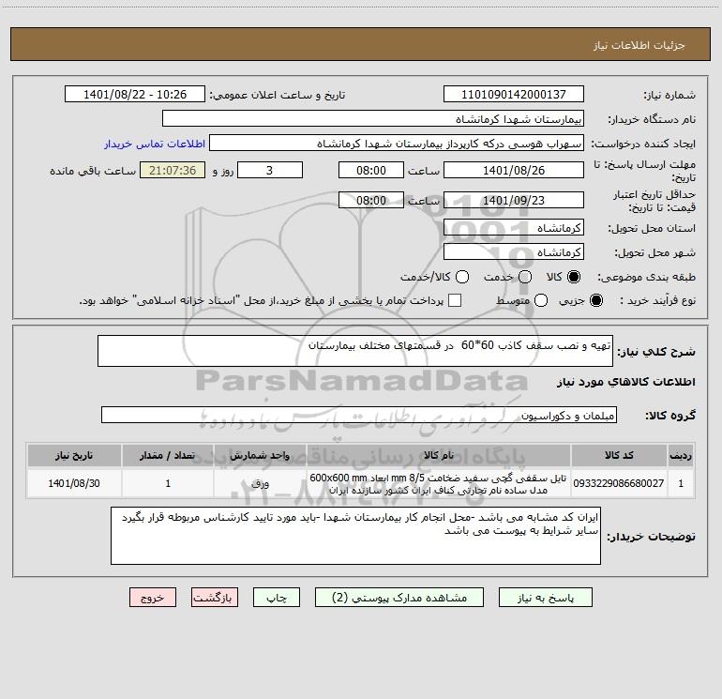Toggle the اسناد خزانه اسلامی payment checkbox
722x699 pixels.
(455, 300)
